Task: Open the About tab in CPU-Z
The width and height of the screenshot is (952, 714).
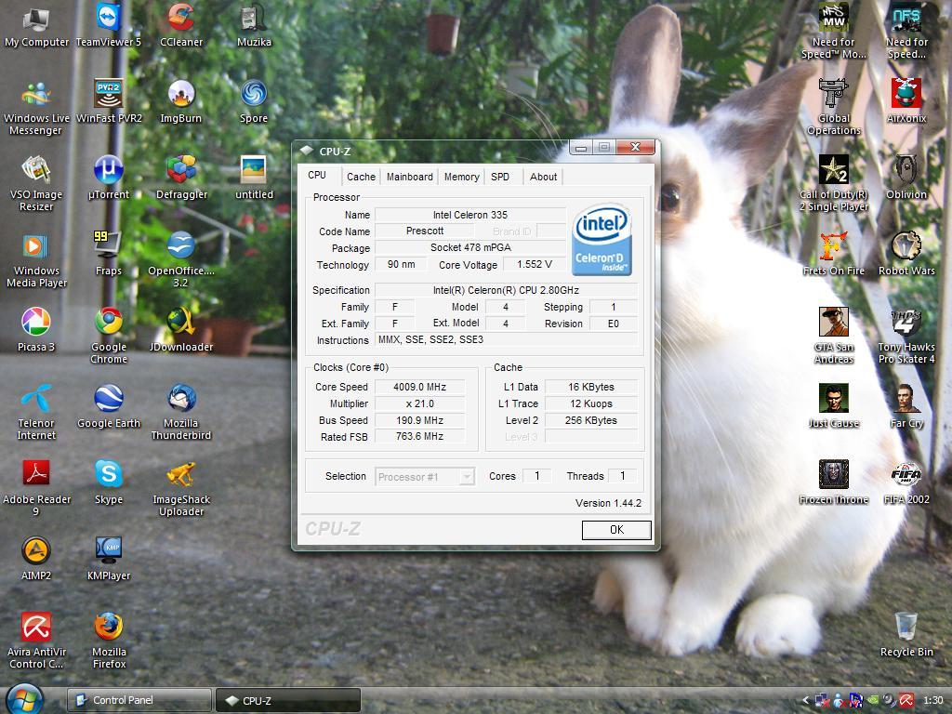Action: (x=543, y=177)
